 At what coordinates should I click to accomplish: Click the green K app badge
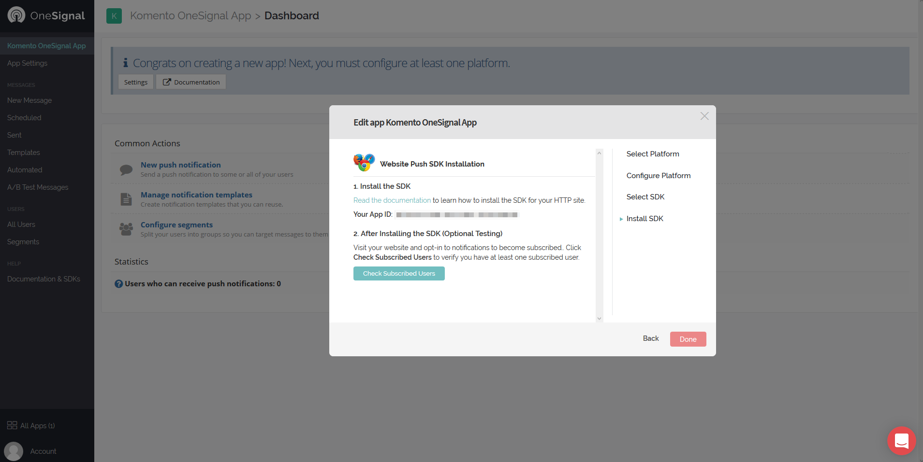(114, 16)
